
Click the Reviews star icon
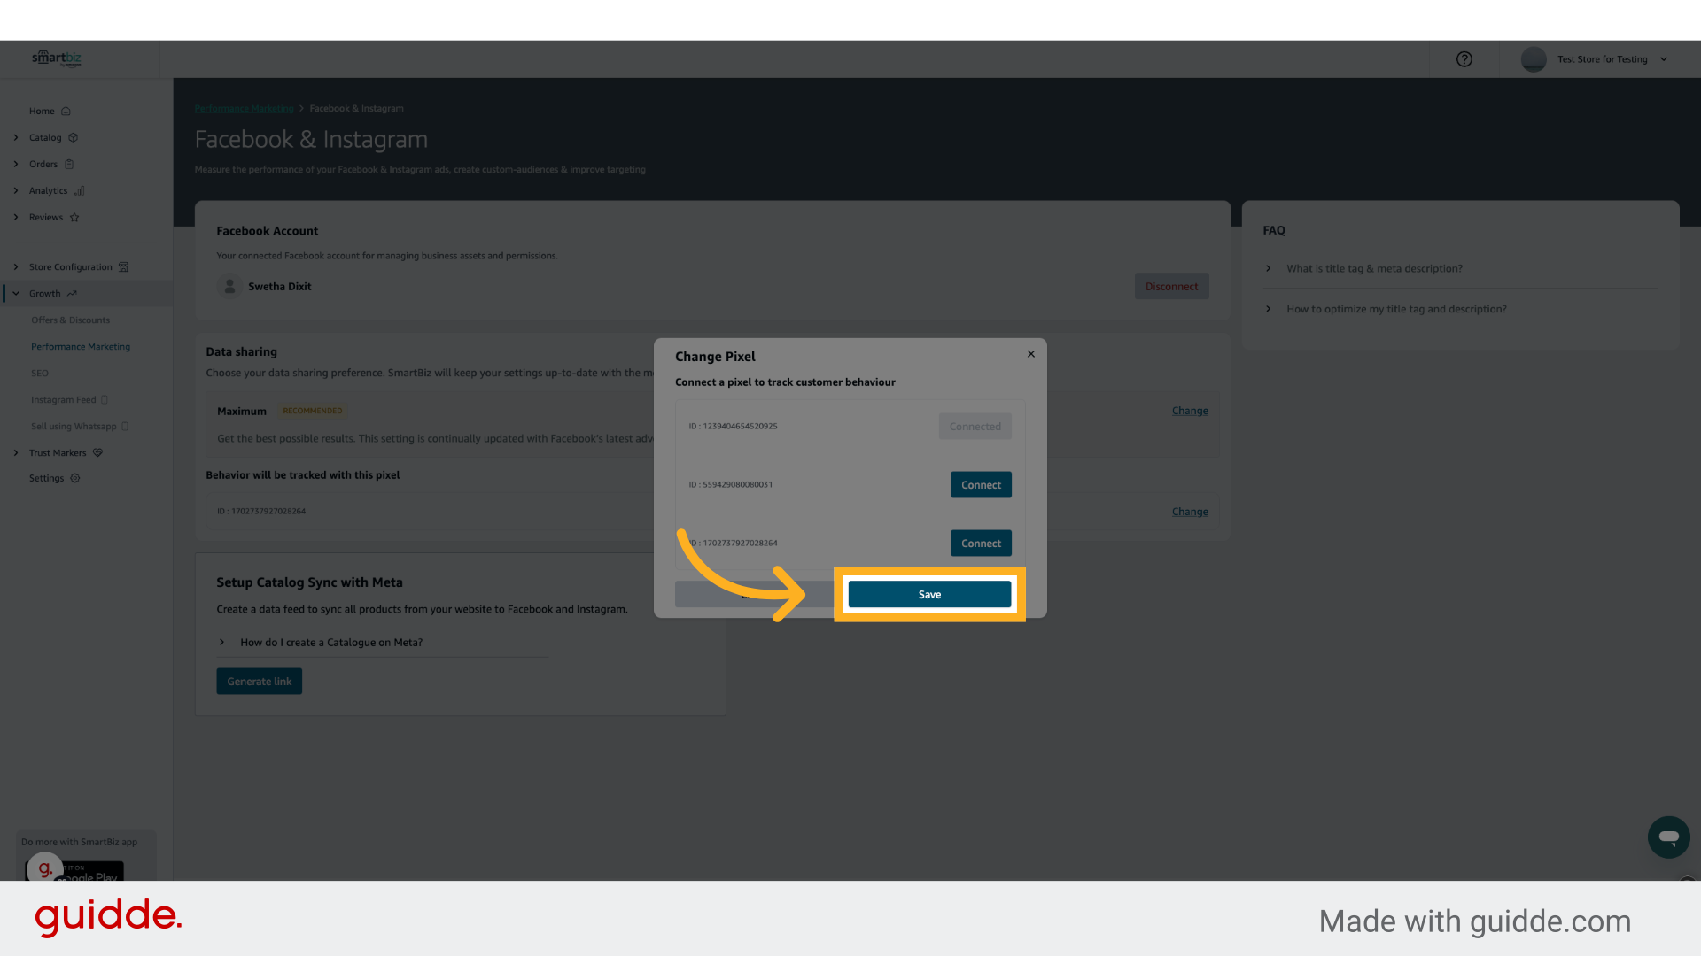point(74,218)
